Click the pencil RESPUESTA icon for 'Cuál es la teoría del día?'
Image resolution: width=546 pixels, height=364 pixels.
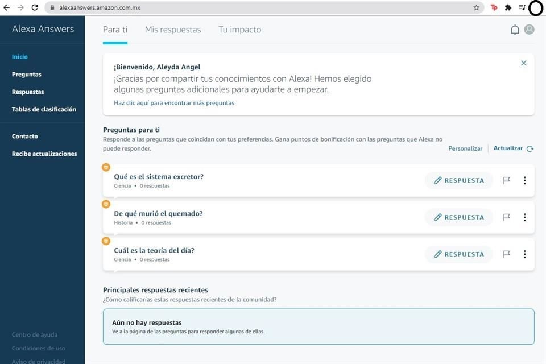pyautogui.click(x=437, y=254)
